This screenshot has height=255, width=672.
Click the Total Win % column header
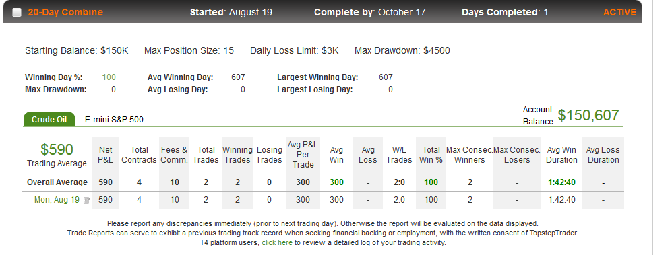[x=431, y=155]
